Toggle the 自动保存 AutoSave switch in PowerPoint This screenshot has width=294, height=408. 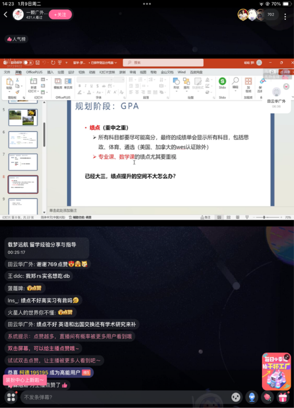point(27,62)
